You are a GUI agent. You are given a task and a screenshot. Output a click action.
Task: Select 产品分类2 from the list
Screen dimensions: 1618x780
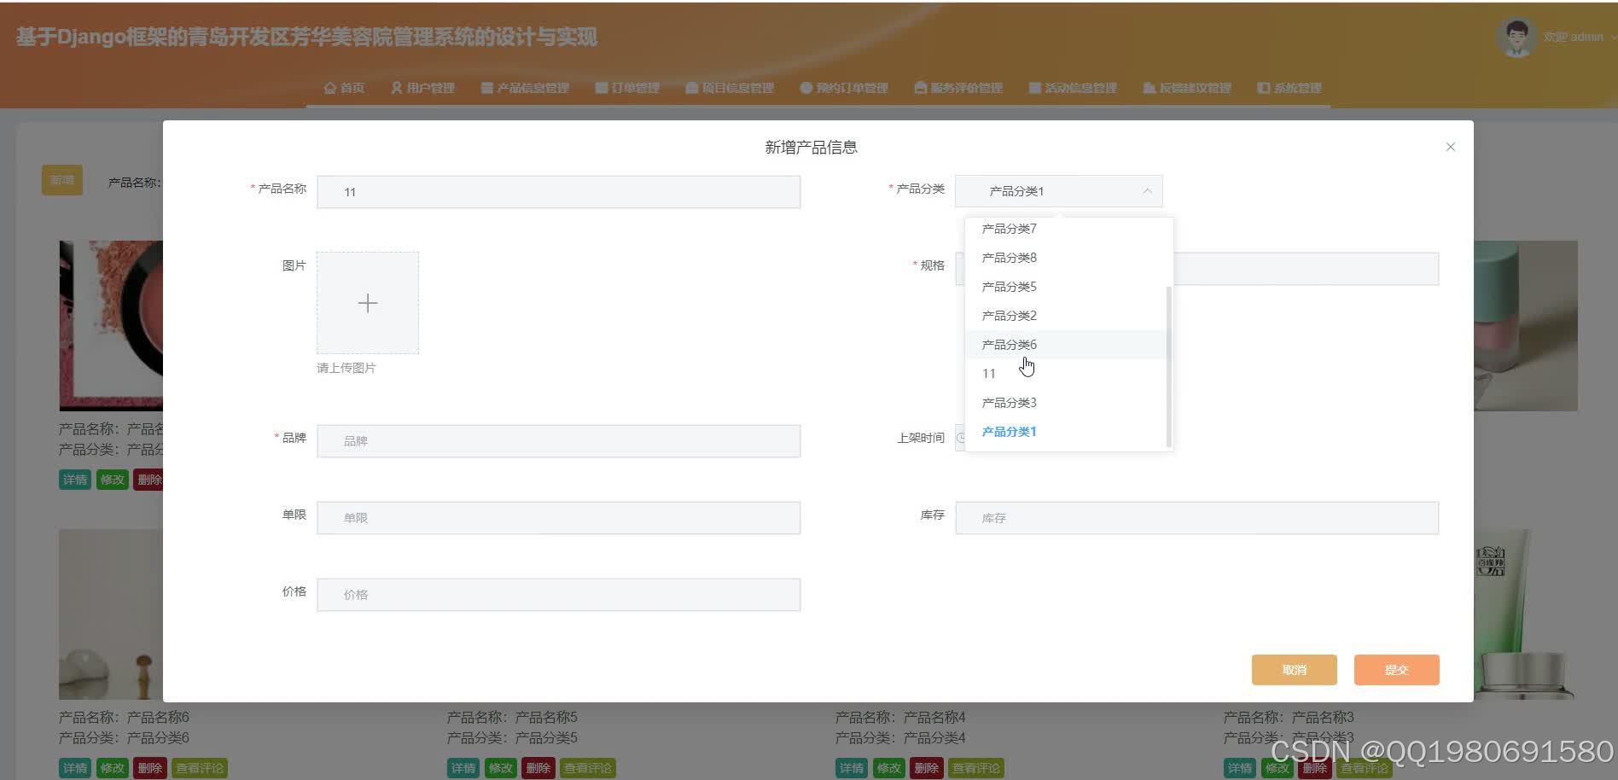[x=1068, y=316]
